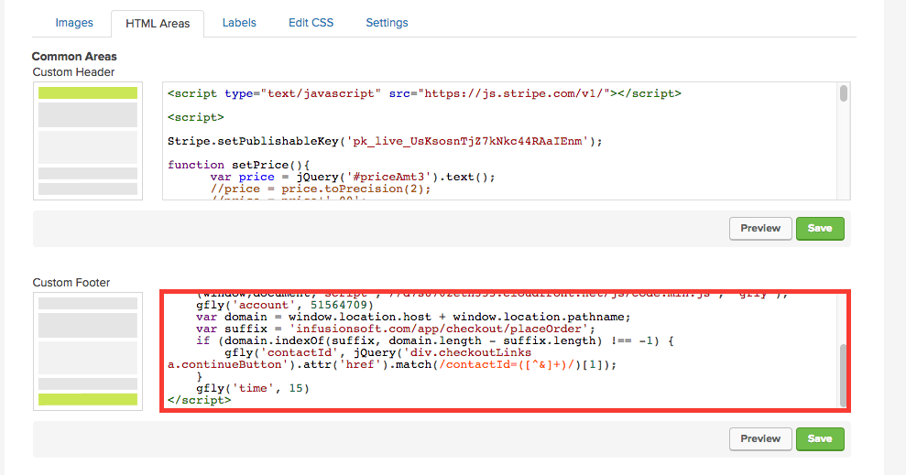Select the Custom Header layout thumbnail
The image size is (906, 475).
click(x=88, y=142)
